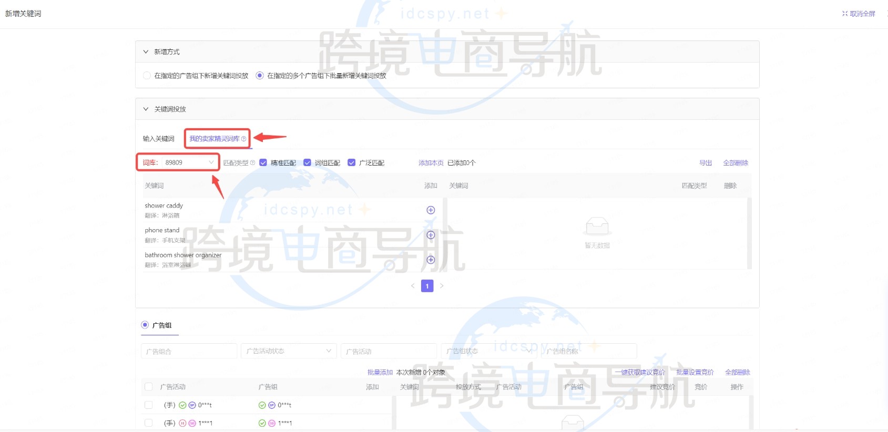The height and width of the screenshot is (432, 888).
Task: Click 一键获取建议竞价 link
Action: [640, 372]
